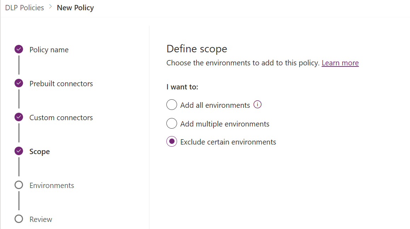Open the Prebuilt connectors step label
The height and width of the screenshot is (229, 410).
(61, 84)
